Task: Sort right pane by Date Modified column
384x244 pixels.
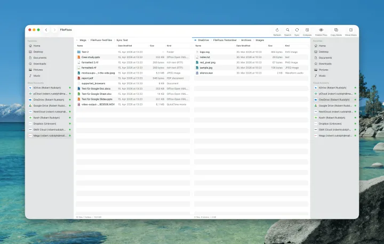Action: (x=243, y=46)
